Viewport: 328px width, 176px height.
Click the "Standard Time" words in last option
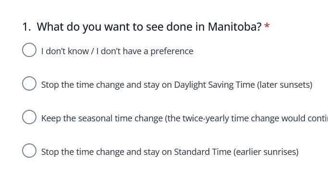[203, 152]
